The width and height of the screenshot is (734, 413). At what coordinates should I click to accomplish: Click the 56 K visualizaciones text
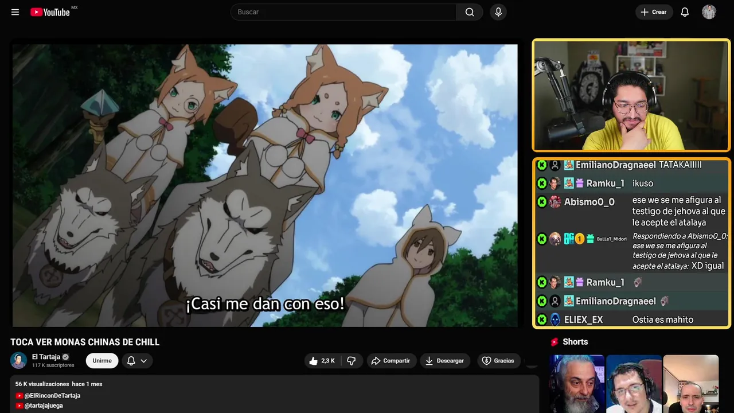(42, 384)
